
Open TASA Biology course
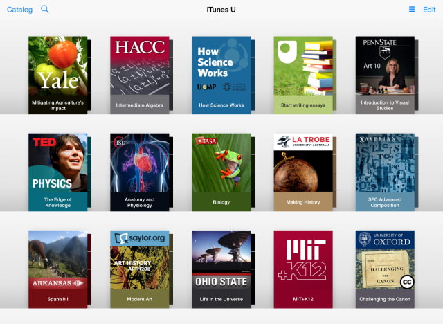click(221, 172)
